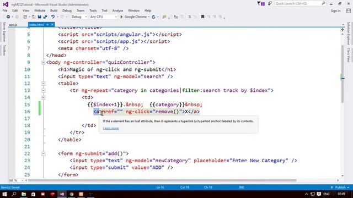Pin the index.html tab
Image resolution: width=353 pixels, height=198 pixels.
tap(47, 24)
